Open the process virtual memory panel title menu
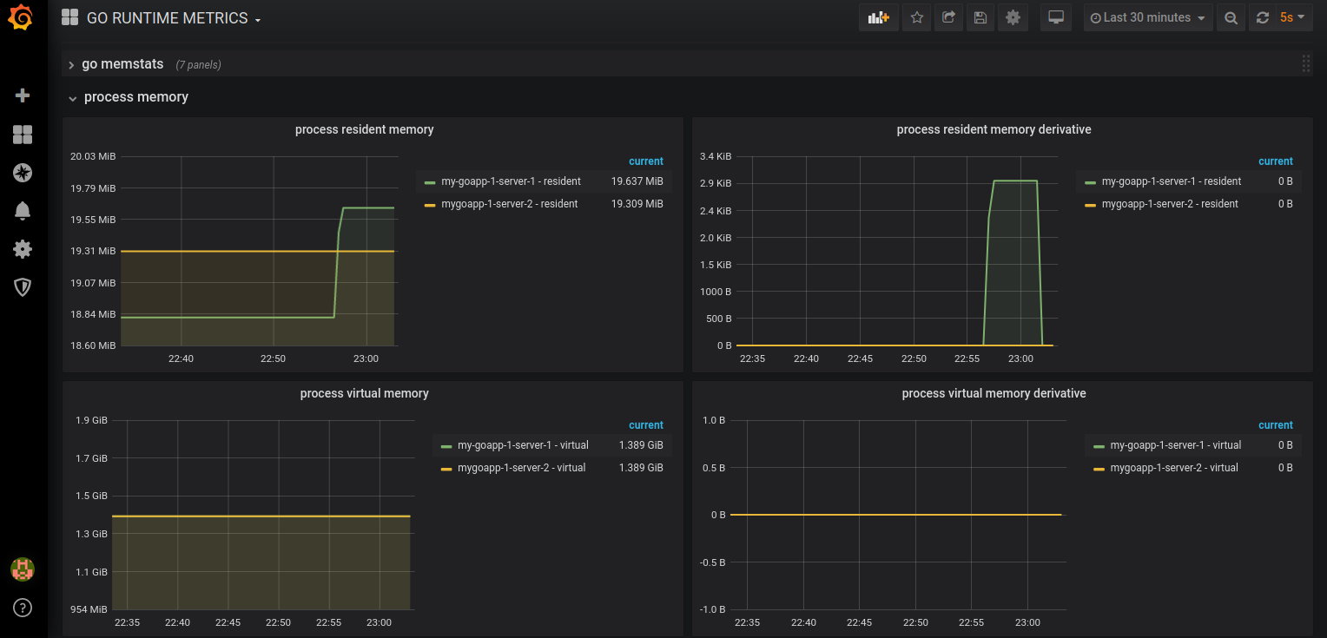Image resolution: width=1327 pixels, height=638 pixels. click(x=365, y=393)
